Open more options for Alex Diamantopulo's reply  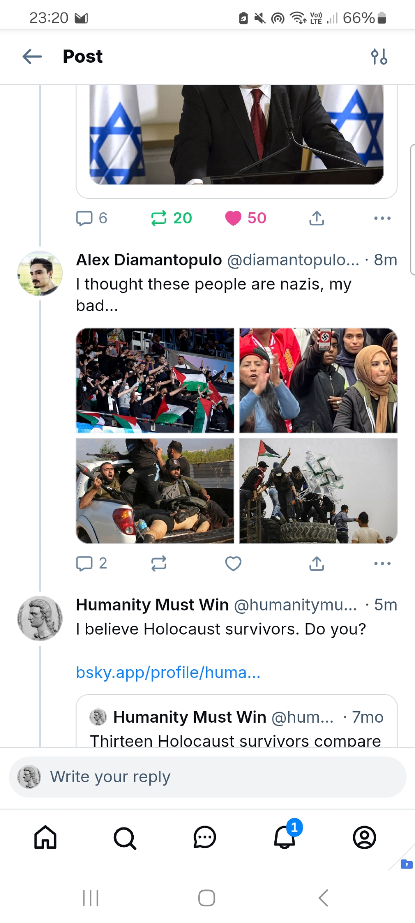coord(382,563)
